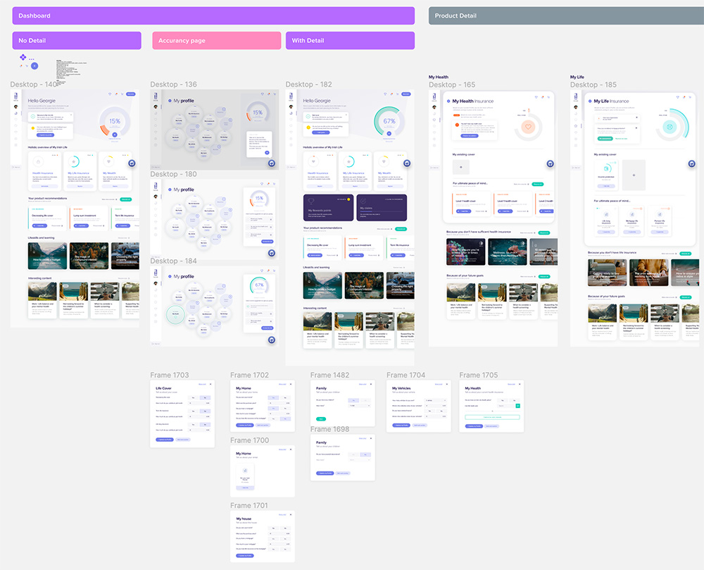The image size is (704, 570).
Task: Click the With Detail purple label
Action: coord(350,41)
